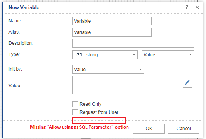The height and width of the screenshot is (139, 206).
Task: Close the New Variable dialog
Action: coord(197,7)
